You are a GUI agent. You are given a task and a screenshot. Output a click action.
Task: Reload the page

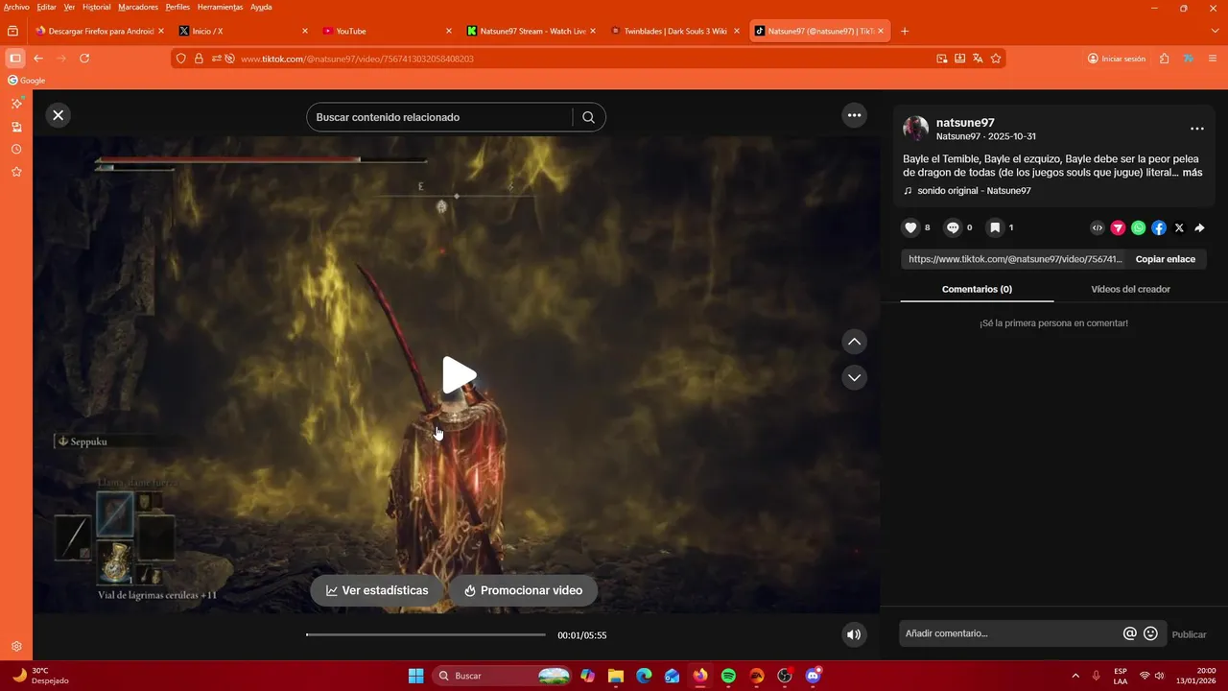(84, 59)
